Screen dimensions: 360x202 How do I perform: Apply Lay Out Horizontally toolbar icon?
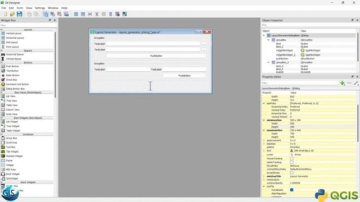coord(76,14)
